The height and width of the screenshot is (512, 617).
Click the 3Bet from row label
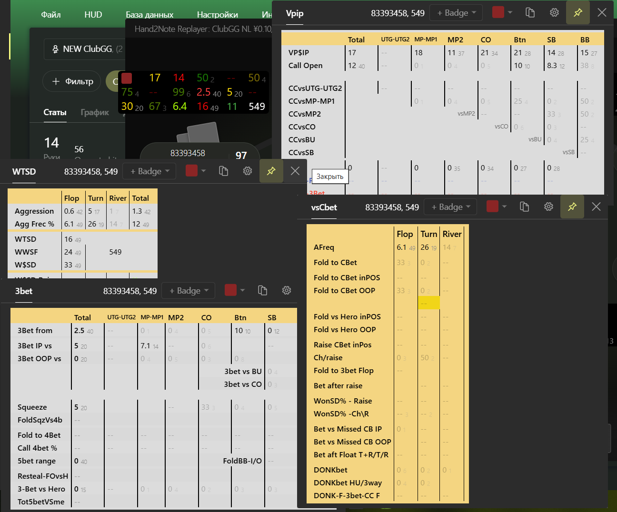35,331
